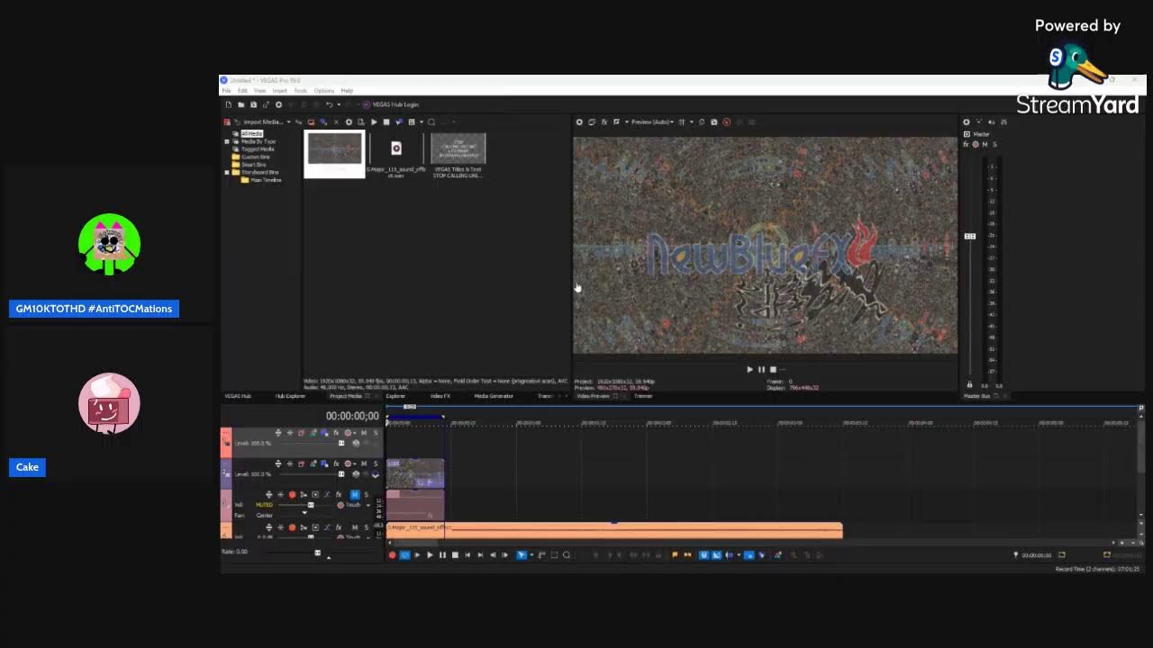
Task: Toggle Mute on video track 2
Action: click(364, 463)
